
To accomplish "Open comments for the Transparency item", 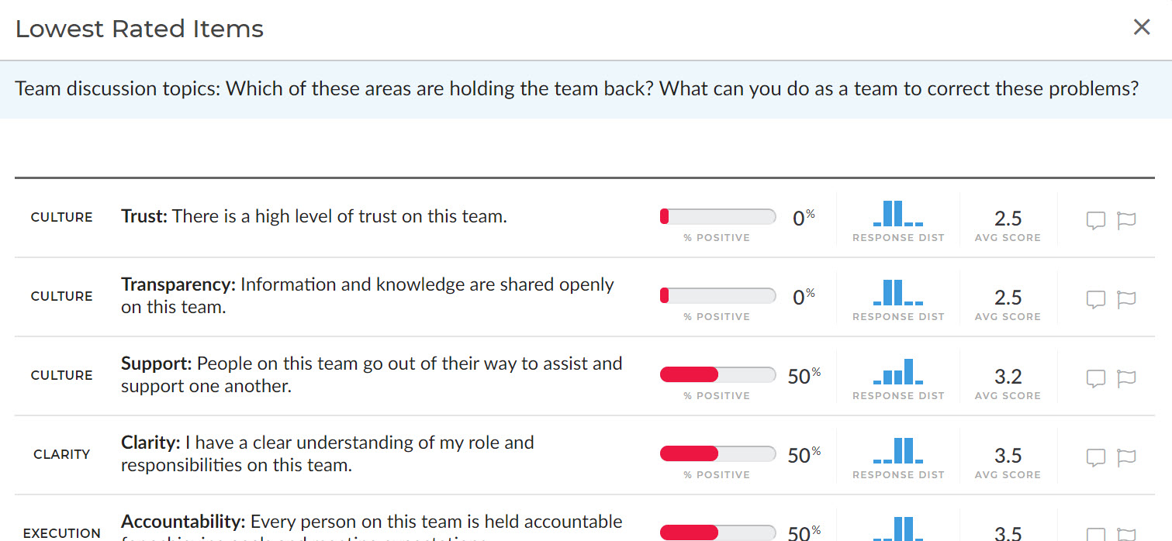I will pos(1095,300).
